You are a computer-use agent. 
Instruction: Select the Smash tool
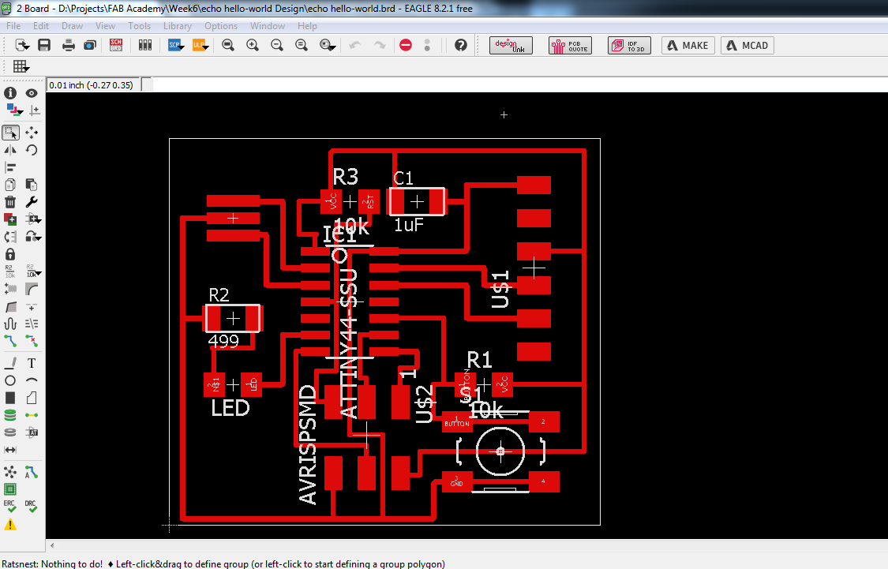[x=10, y=290]
